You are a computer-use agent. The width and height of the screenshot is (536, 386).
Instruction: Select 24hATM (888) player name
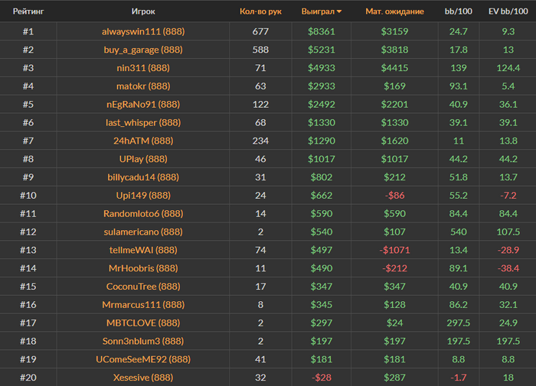click(x=142, y=141)
